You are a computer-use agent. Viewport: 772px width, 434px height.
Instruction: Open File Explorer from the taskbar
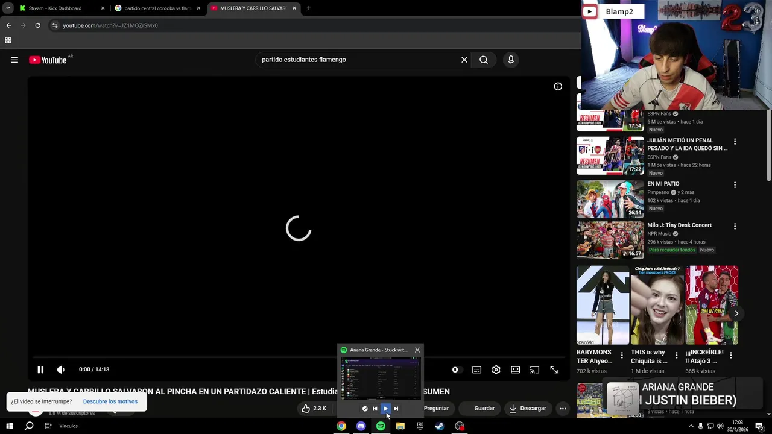coord(400,426)
